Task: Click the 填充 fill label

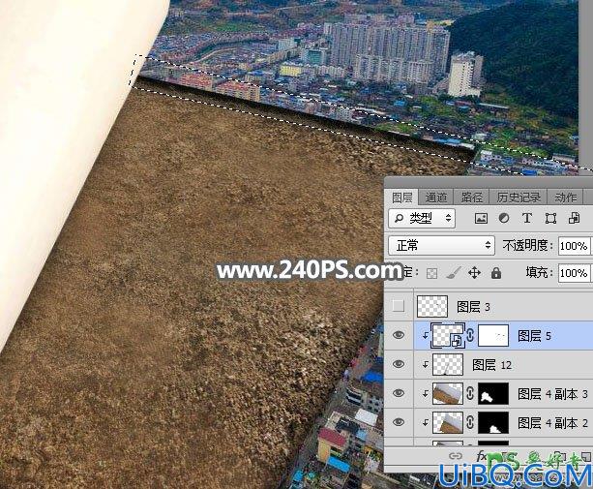Action: pos(539,272)
